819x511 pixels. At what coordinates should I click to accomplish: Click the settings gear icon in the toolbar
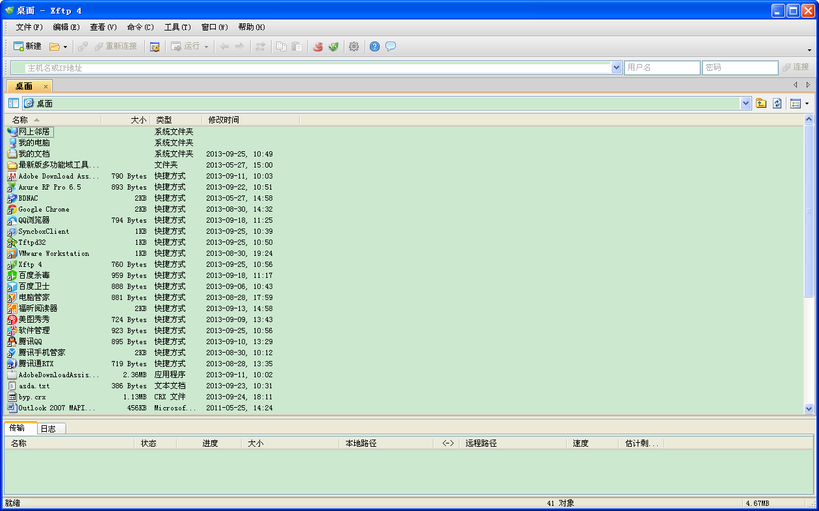[354, 46]
